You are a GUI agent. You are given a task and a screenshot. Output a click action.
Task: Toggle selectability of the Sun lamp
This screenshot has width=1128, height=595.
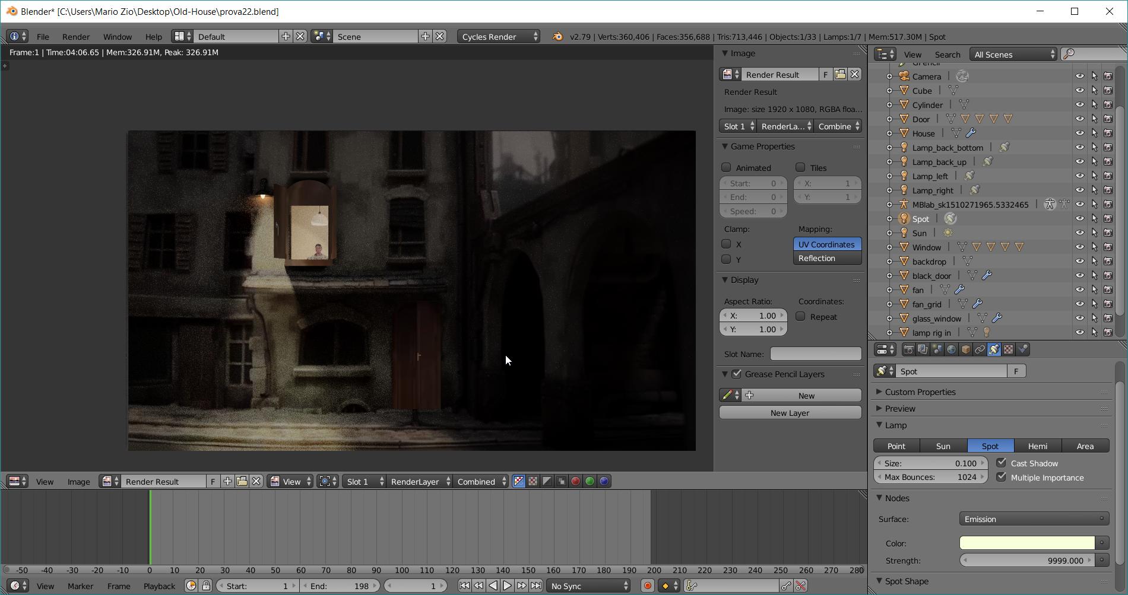pyautogui.click(x=1094, y=233)
